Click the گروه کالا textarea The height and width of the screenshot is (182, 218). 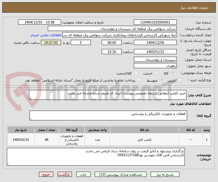[108, 116]
